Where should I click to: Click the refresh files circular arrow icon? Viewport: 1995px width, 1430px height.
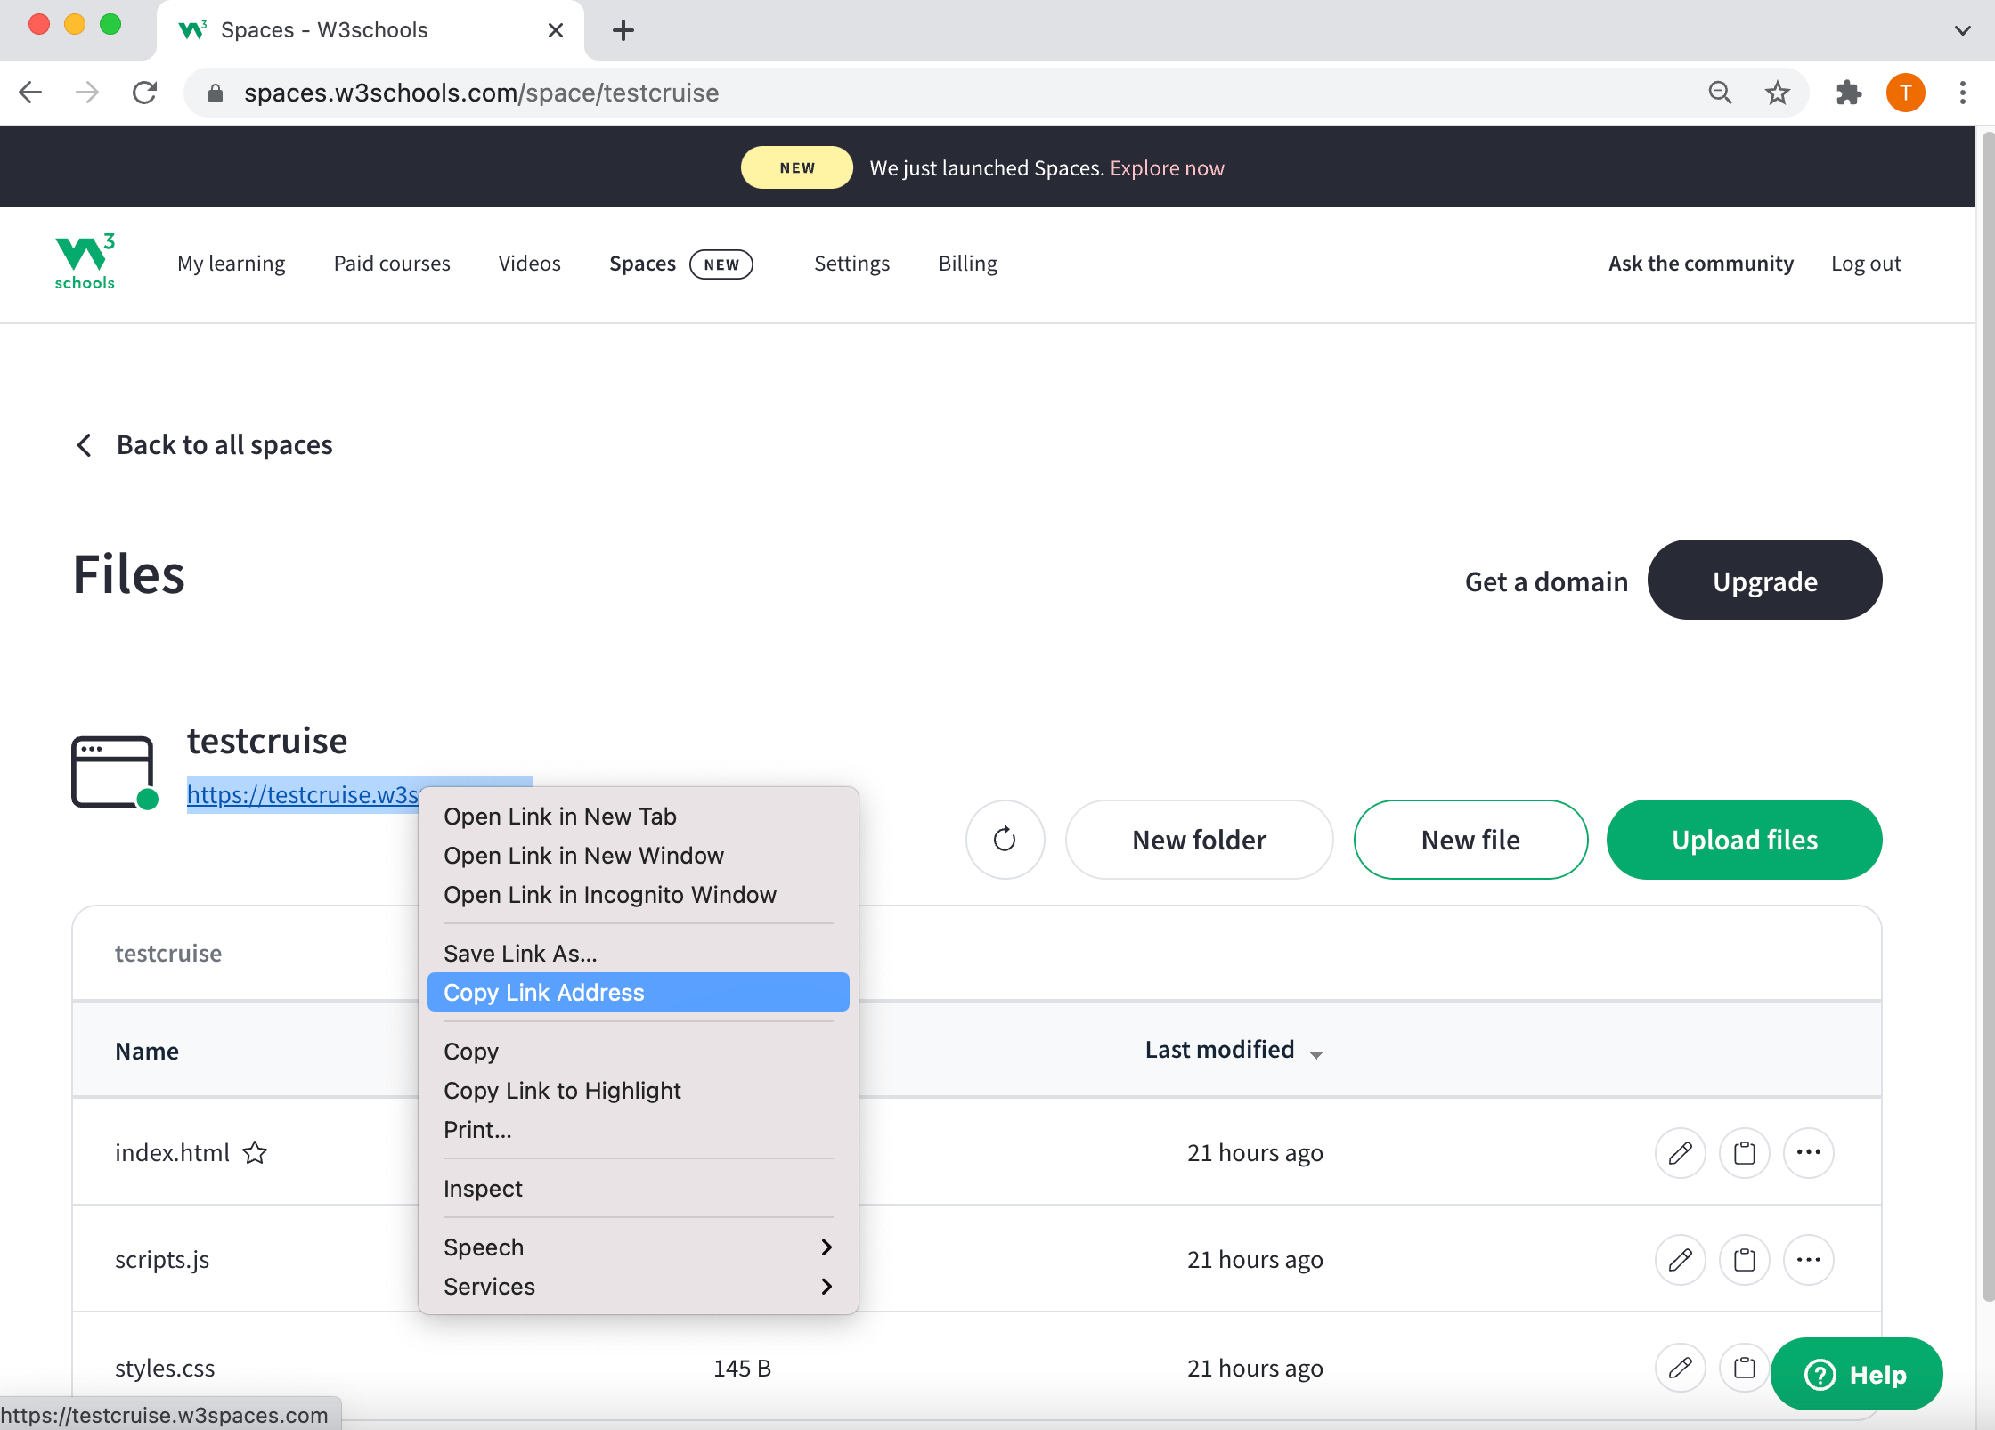click(x=1005, y=839)
